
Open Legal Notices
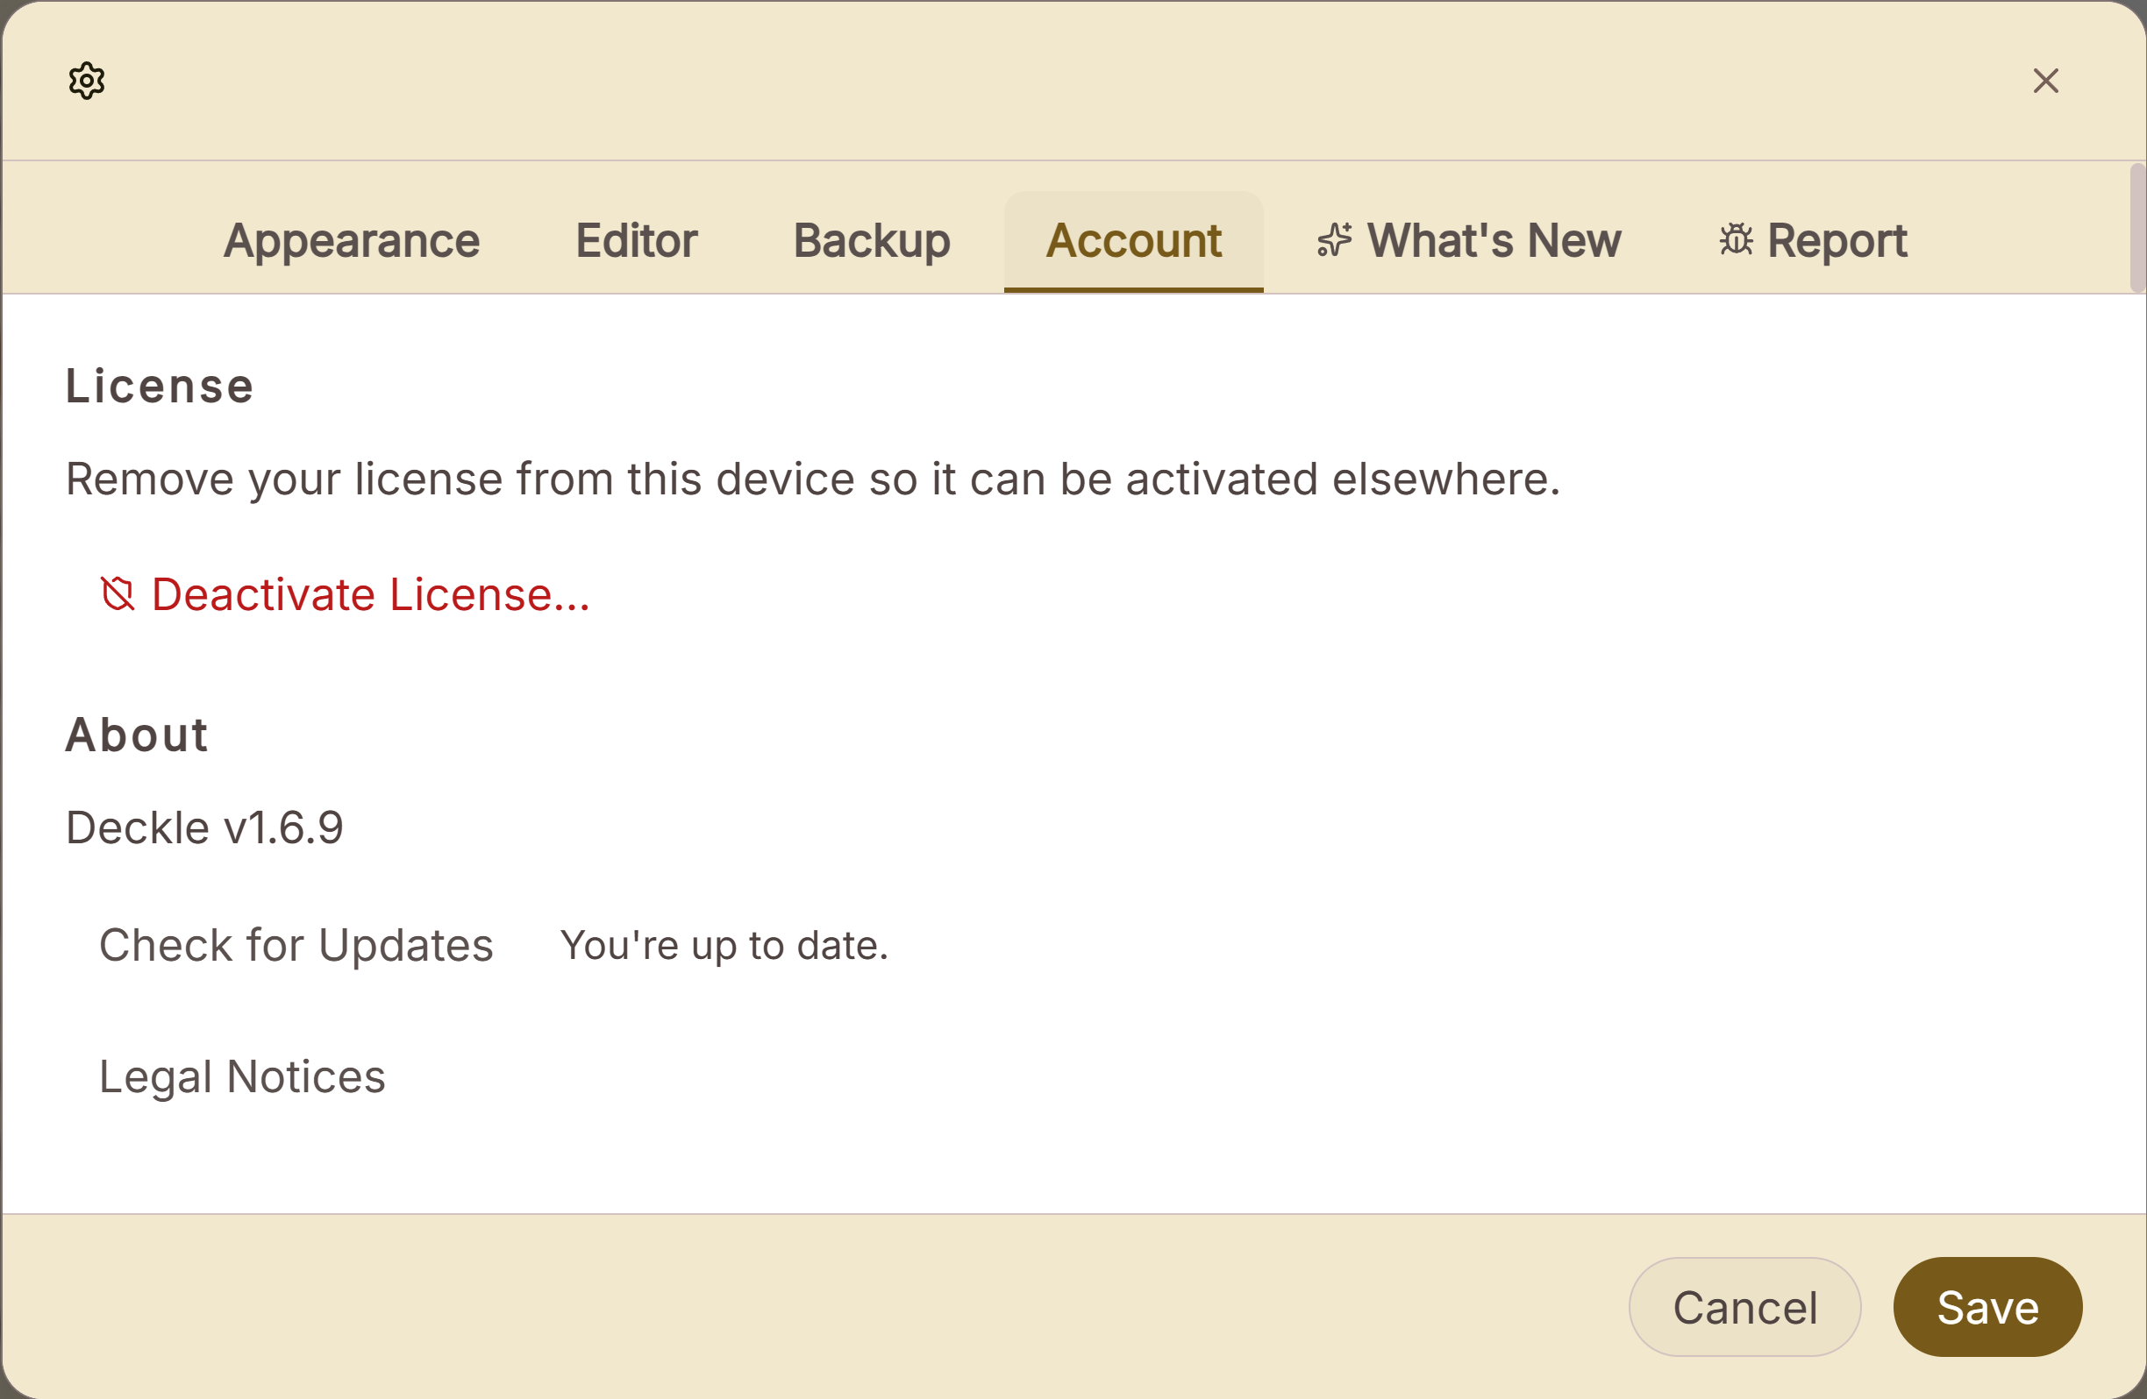pyautogui.click(x=242, y=1077)
